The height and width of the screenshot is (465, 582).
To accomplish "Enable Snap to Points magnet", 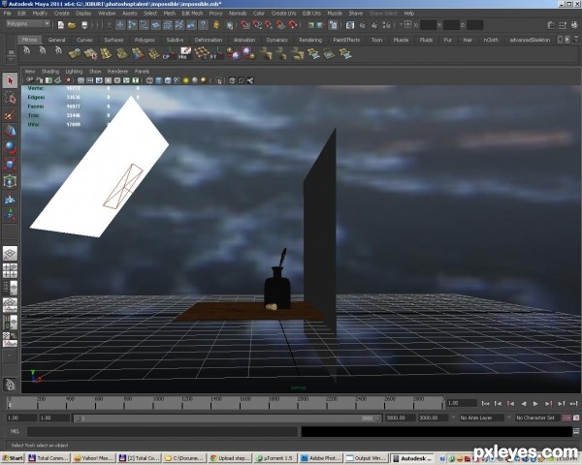I will [x=269, y=25].
